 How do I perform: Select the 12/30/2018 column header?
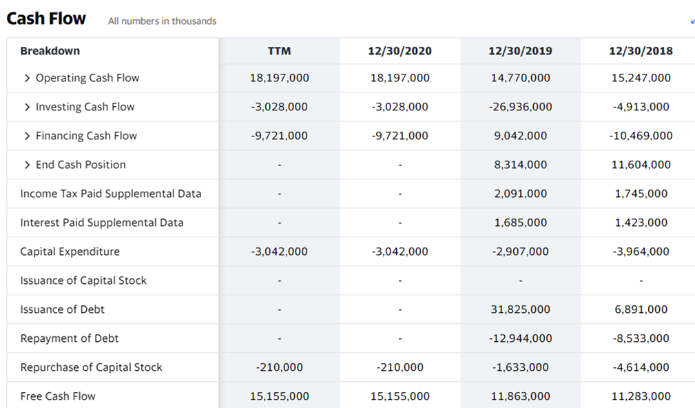[x=641, y=51]
